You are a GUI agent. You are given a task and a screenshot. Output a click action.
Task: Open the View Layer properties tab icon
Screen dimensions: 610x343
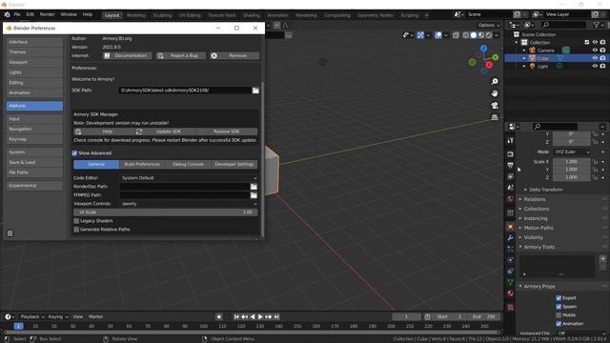point(511,176)
